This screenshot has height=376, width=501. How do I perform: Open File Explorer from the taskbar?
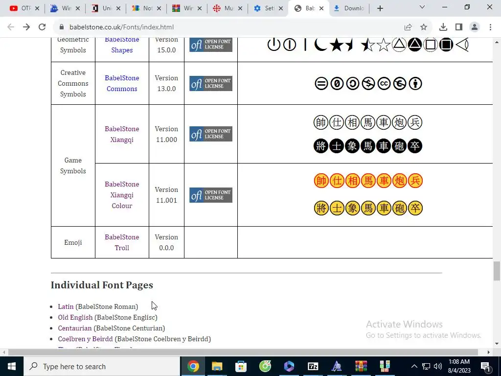(x=217, y=366)
